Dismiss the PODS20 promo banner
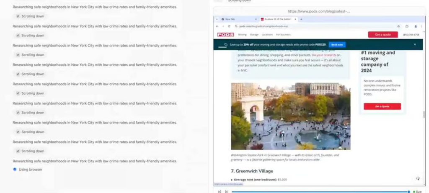The width and height of the screenshot is (429, 193). 415,44
